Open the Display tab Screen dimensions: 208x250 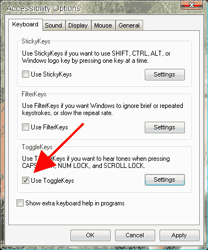coord(78,25)
